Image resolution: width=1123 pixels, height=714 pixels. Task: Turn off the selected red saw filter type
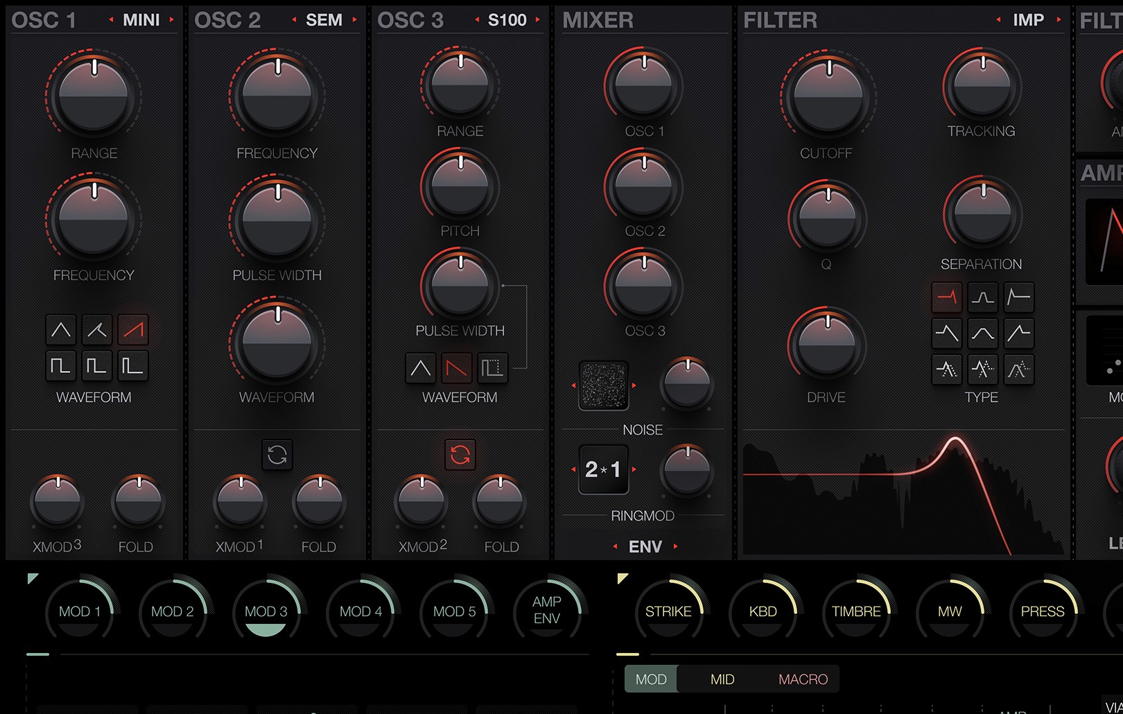coord(946,297)
